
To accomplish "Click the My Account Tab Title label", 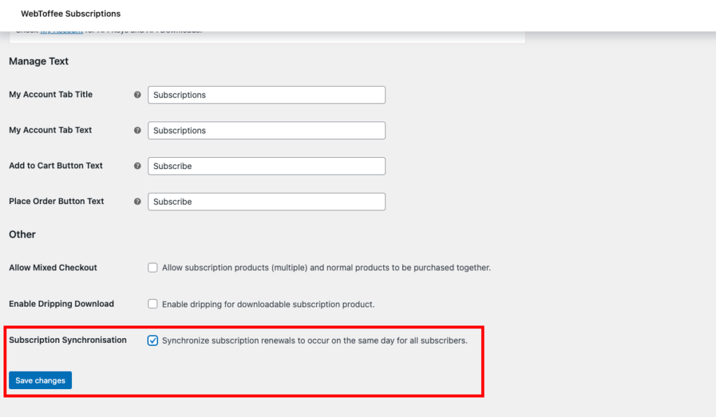I will pos(50,94).
